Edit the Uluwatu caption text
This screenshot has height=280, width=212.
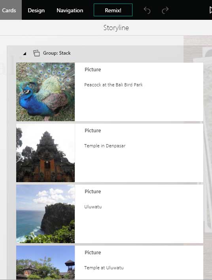[x=93, y=207]
